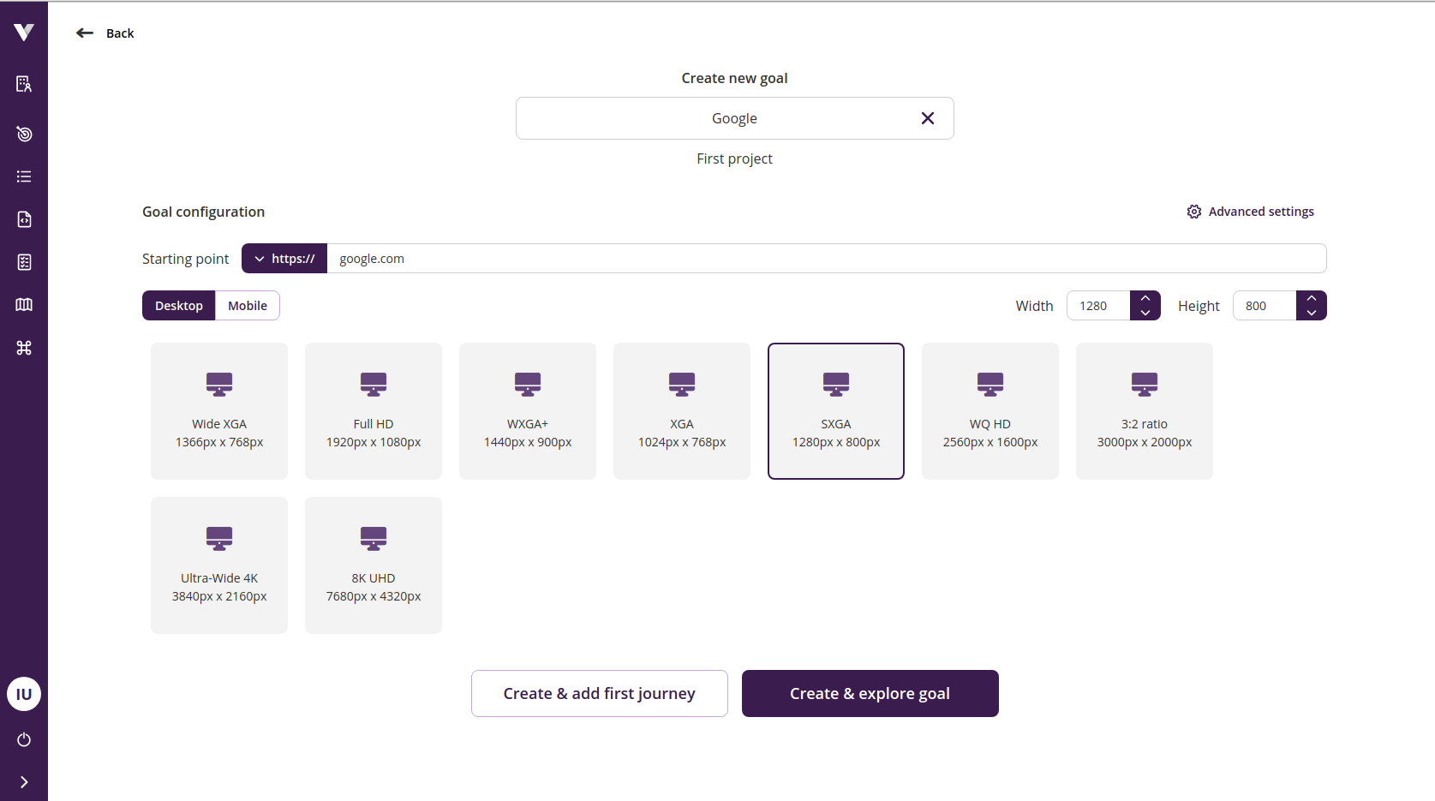This screenshot has width=1435, height=801.
Task: Open the projects icon in the sidebar
Action: point(24,84)
